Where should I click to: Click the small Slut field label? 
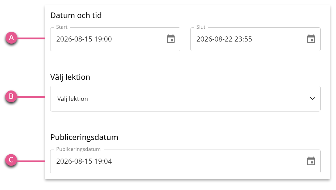(201, 27)
